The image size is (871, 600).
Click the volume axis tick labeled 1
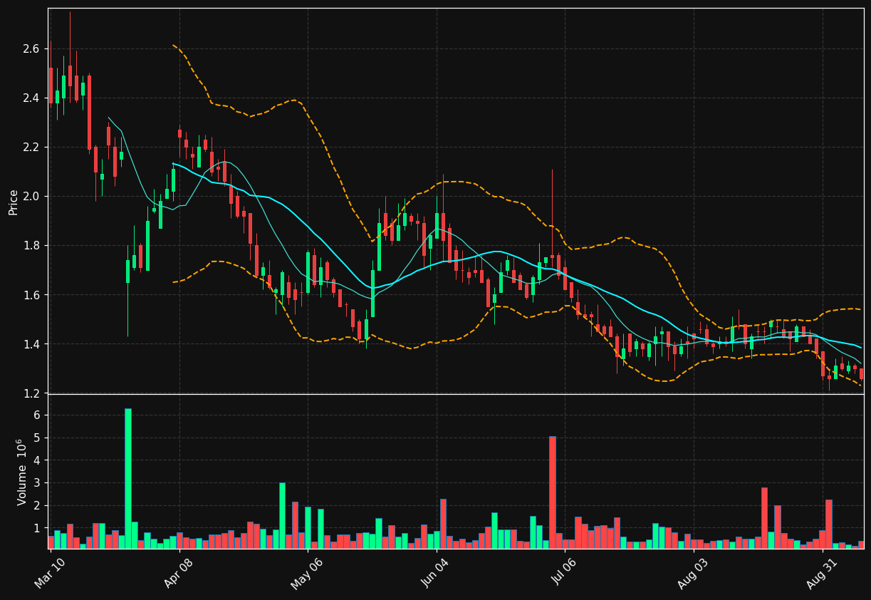click(x=36, y=528)
